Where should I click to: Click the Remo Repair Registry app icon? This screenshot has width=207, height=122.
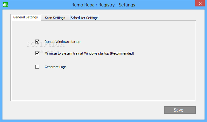[6, 5]
